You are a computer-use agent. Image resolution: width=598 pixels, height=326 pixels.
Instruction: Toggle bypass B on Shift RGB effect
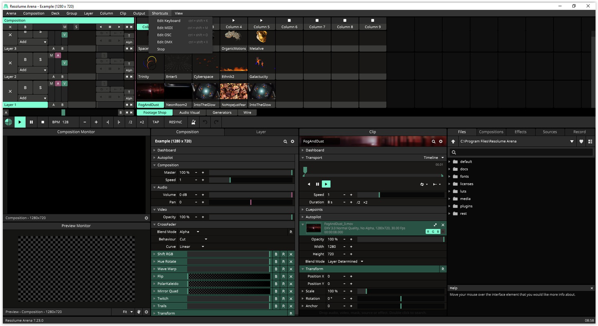(x=276, y=254)
